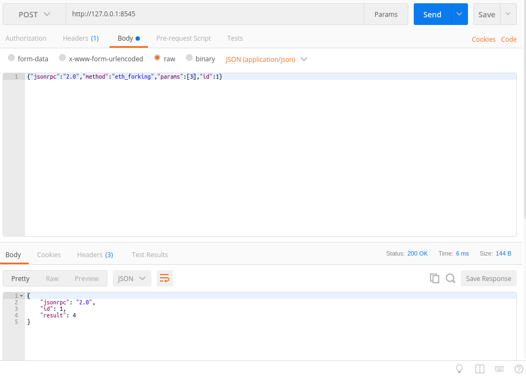Toggle two-pane layout icon
The width and height of the screenshot is (526, 376).
(x=480, y=368)
